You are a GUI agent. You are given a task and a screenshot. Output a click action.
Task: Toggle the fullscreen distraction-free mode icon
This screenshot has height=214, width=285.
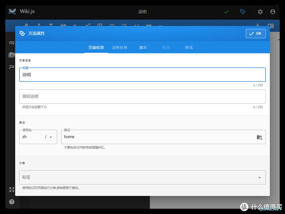(x=12, y=190)
